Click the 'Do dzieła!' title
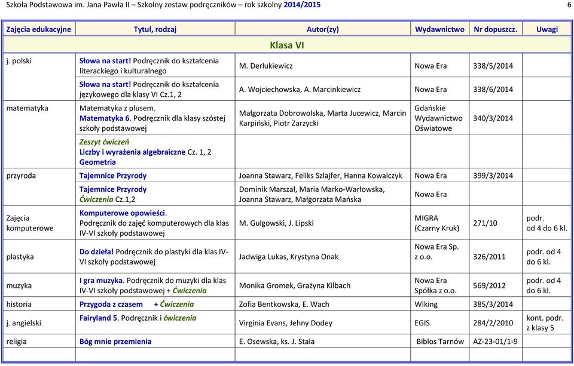574x366 pixels. click(96, 252)
